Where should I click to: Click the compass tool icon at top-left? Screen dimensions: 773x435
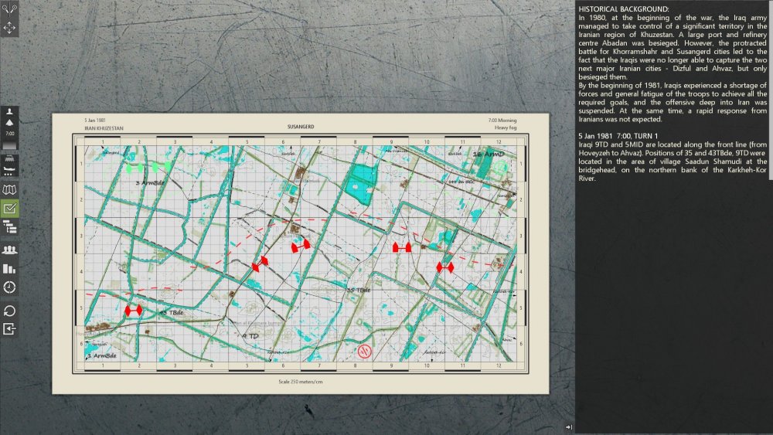coord(10,9)
